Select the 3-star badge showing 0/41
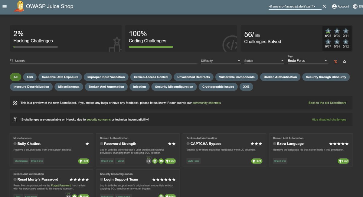This screenshot has height=197, width=363. [x=346, y=33]
